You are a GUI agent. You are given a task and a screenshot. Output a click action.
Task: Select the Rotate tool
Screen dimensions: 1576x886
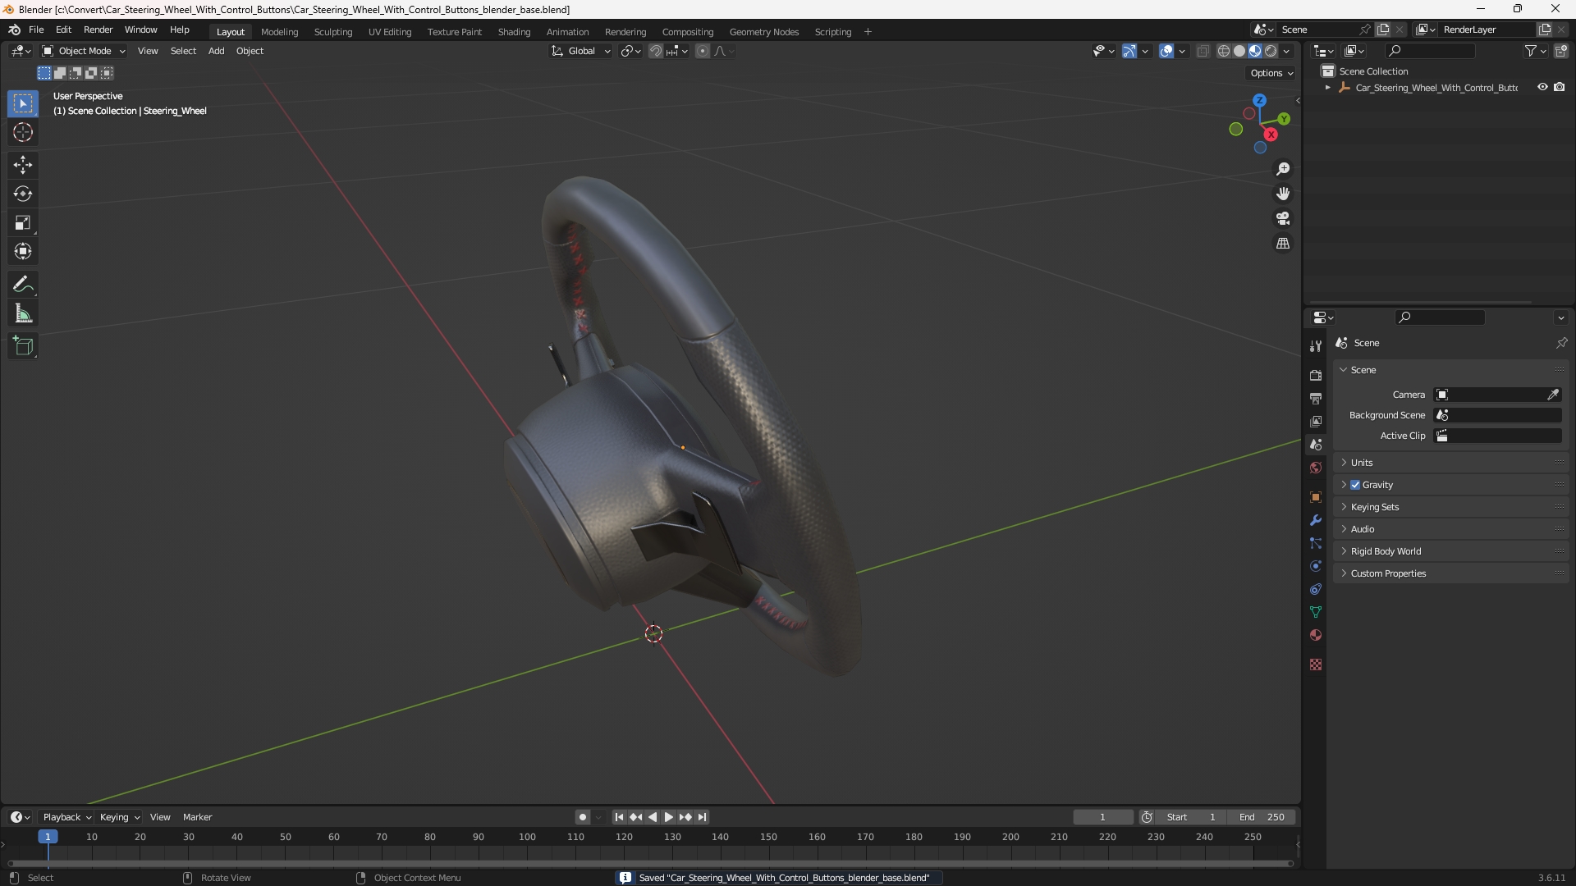pyautogui.click(x=23, y=194)
